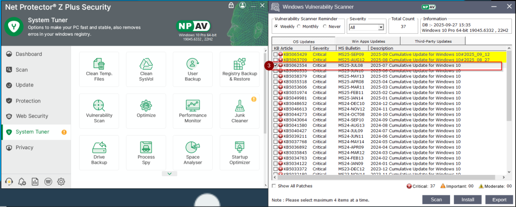516x207 pixels.
Task: Click the Export button
Action: point(495,199)
